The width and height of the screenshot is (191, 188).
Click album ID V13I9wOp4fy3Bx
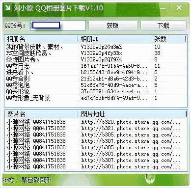tap(102, 53)
